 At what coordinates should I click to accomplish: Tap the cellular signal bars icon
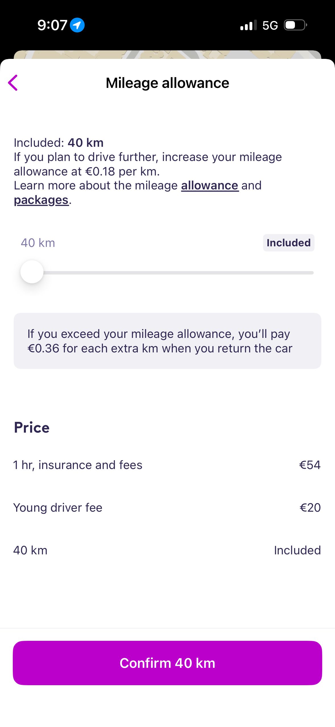point(248,25)
